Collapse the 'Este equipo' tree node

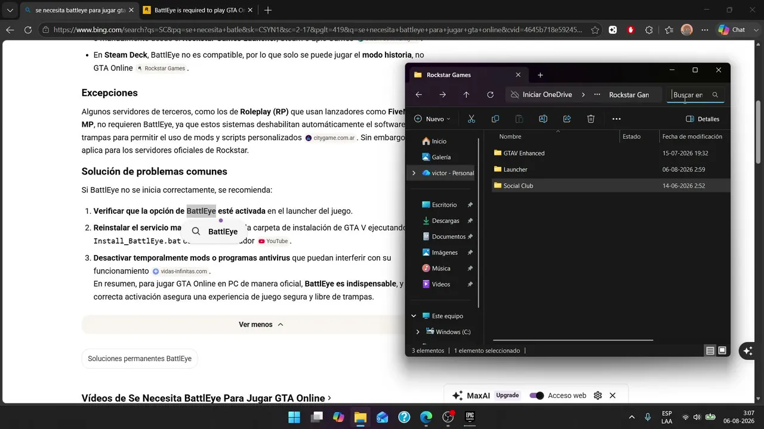(414, 316)
